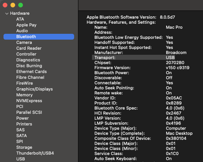Select Firmware Version value v150 c9319
Screen dimensions: 203x162
click(x=177, y=68)
